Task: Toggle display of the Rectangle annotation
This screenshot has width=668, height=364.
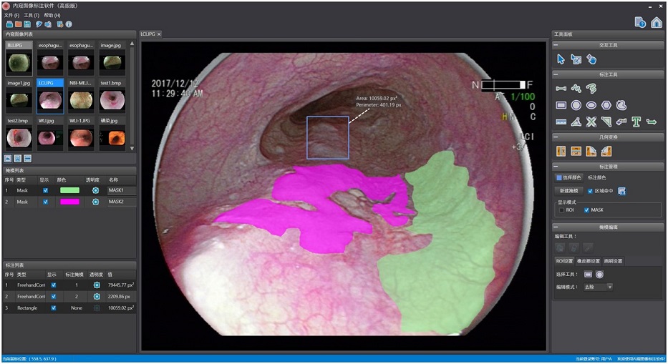Action: [x=53, y=308]
